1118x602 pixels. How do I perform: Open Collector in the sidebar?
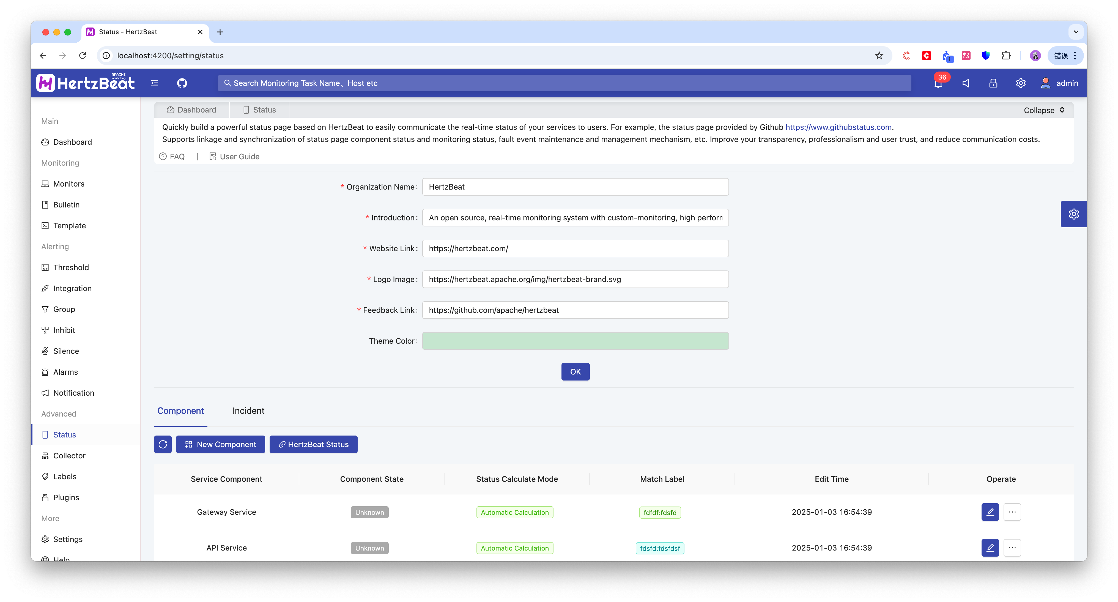69,455
